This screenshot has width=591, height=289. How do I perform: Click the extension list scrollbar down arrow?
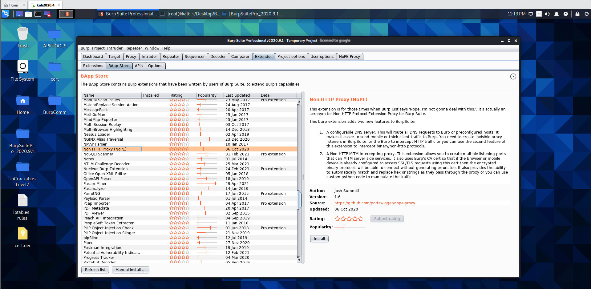(x=299, y=260)
